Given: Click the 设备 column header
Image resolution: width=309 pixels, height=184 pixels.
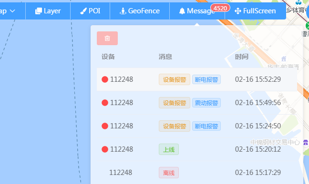Looking at the screenshot, I should (108, 57).
